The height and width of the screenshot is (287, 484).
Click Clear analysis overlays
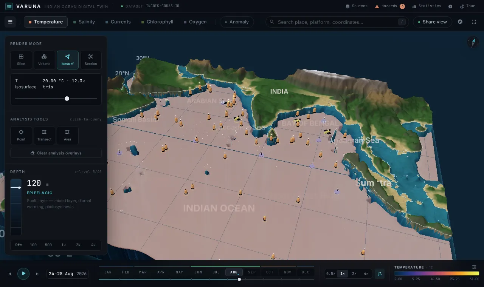pyautogui.click(x=56, y=153)
